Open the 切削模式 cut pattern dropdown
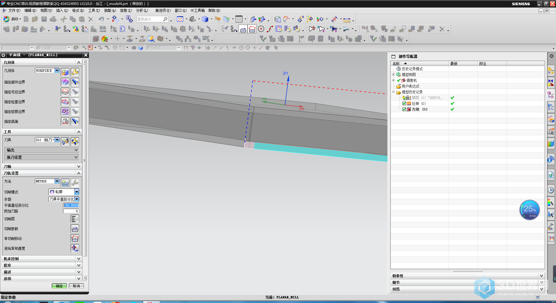This screenshot has height=303, width=556. [x=77, y=192]
